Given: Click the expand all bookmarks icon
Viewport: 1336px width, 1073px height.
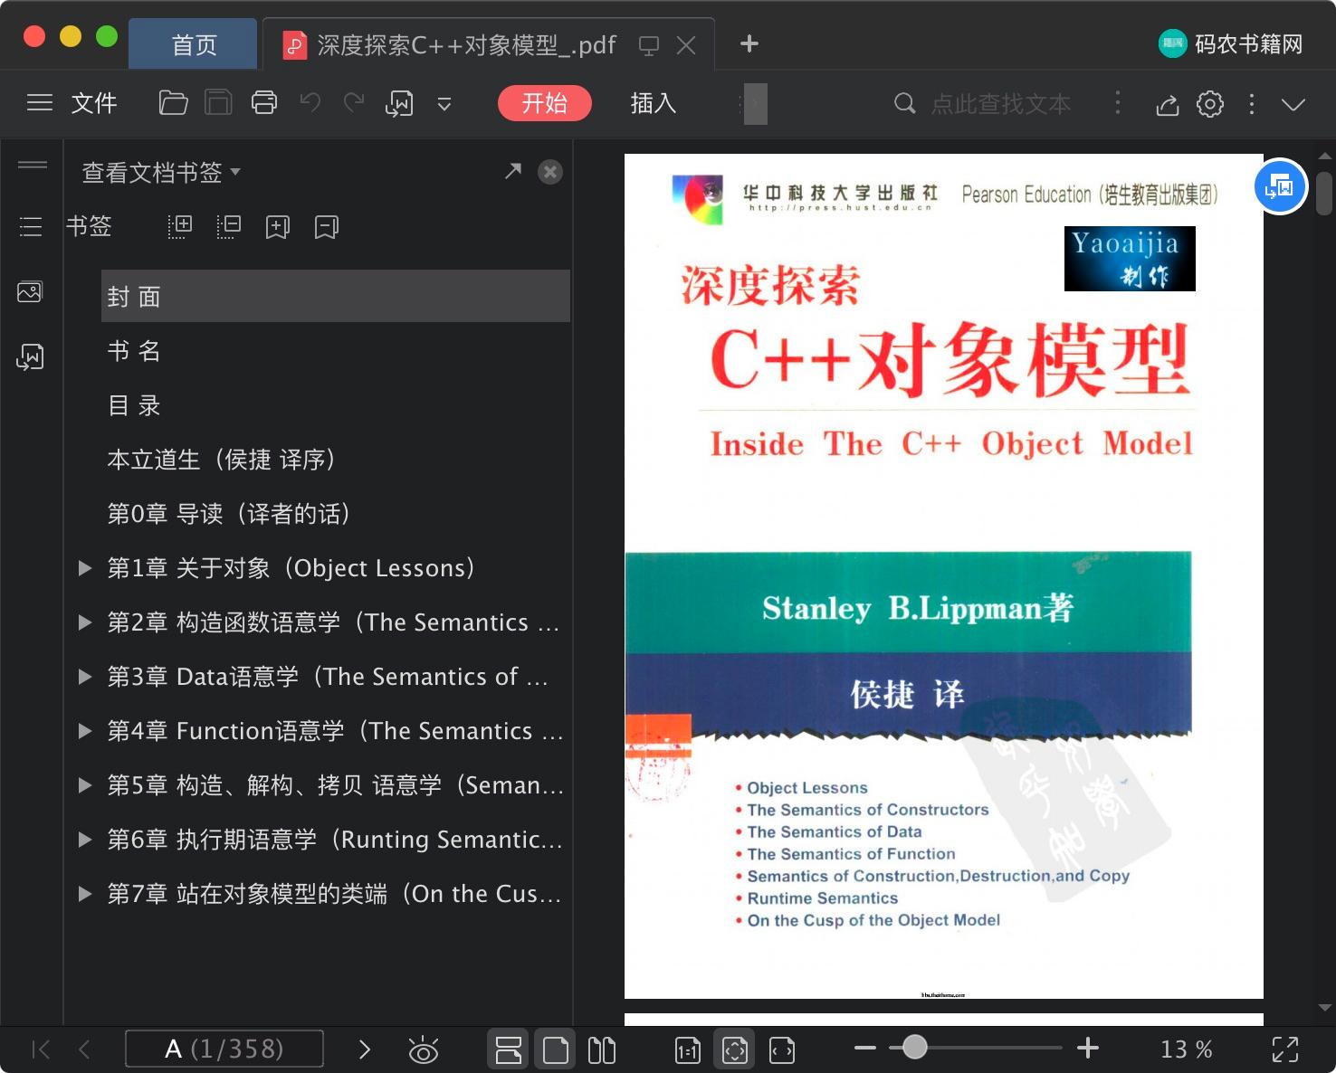Looking at the screenshot, I should [180, 226].
